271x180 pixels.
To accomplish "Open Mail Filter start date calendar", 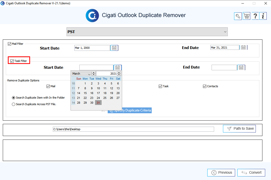I will point(114,48).
